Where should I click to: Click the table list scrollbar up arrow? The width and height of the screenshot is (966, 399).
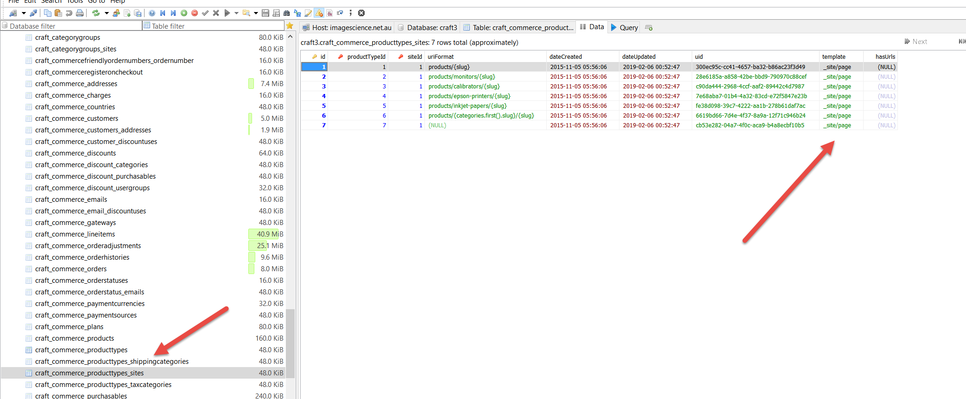click(x=290, y=37)
